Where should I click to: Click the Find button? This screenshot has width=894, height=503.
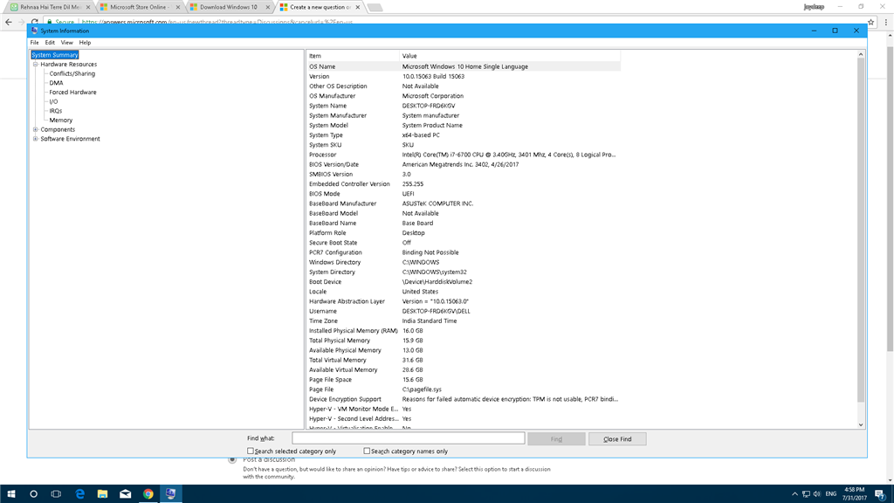coord(556,439)
